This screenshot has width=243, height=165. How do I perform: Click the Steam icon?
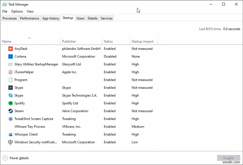tap(10, 111)
